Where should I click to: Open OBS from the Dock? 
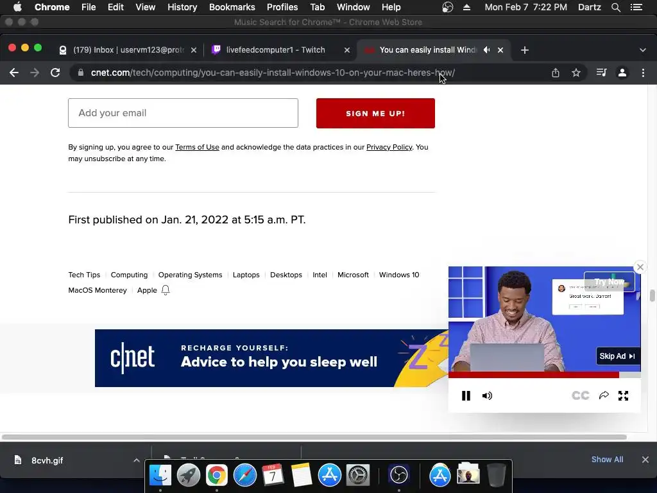tap(398, 475)
